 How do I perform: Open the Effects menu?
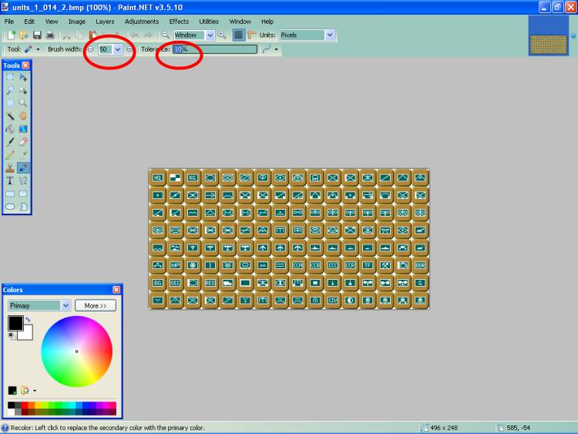point(179,22)
